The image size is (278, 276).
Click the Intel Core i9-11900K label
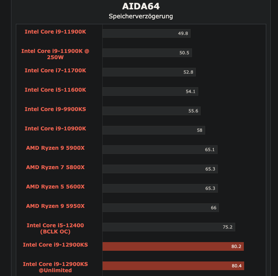coord(55,32)
